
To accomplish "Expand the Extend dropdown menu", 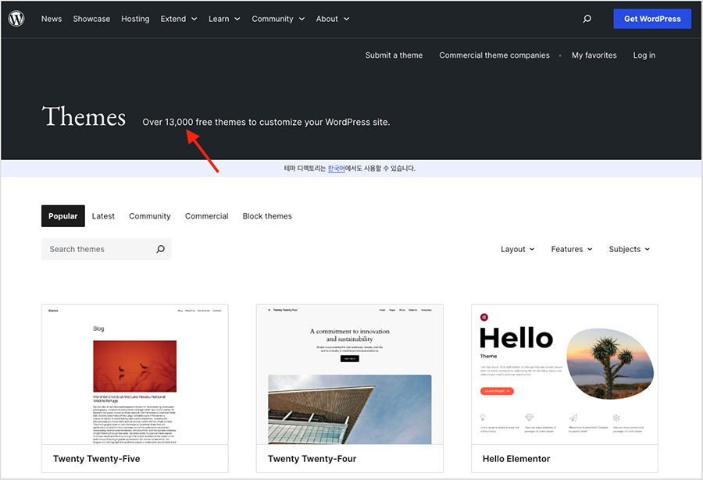I will 179,19.
